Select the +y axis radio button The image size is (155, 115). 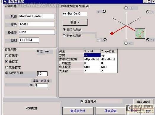pyautogui.click(x=148, y=40)
